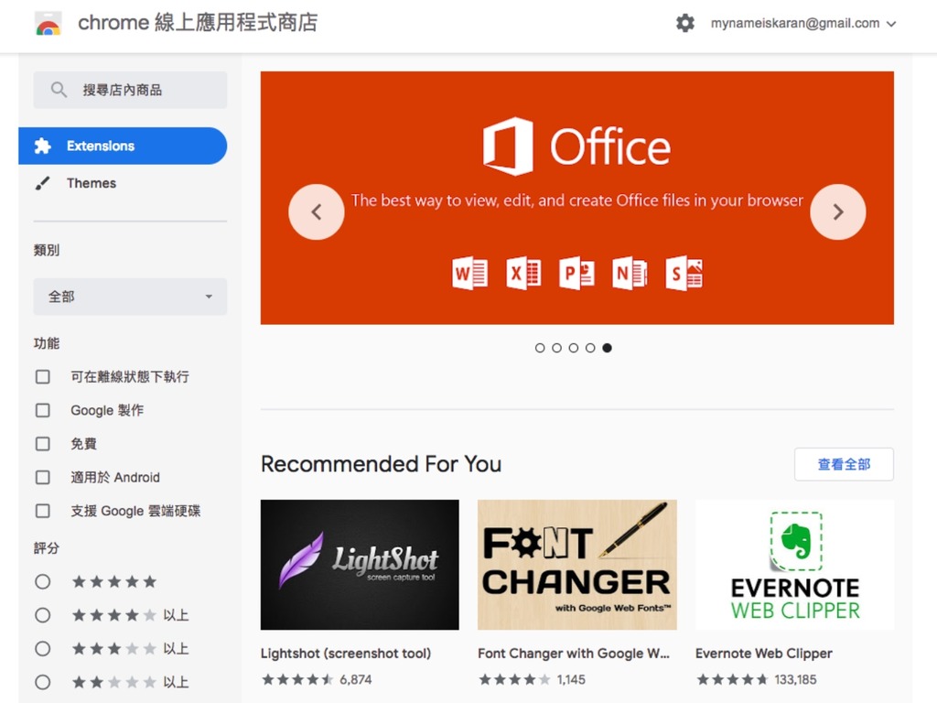Screen dimensions: 937x703
Task: Enable 支援 Google 雲端硬碟 filter
Action: pos(42,511)
